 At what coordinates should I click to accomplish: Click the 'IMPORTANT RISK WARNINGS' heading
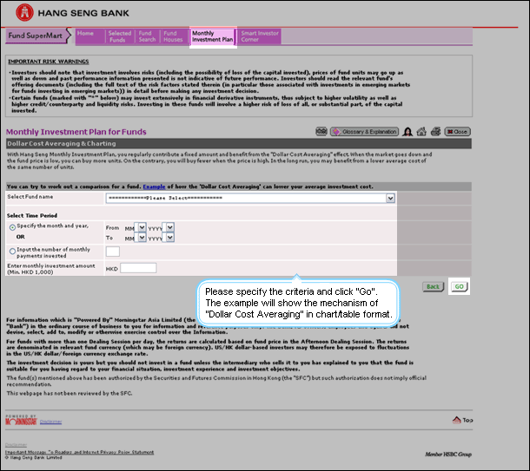click(x=49, y=62)
